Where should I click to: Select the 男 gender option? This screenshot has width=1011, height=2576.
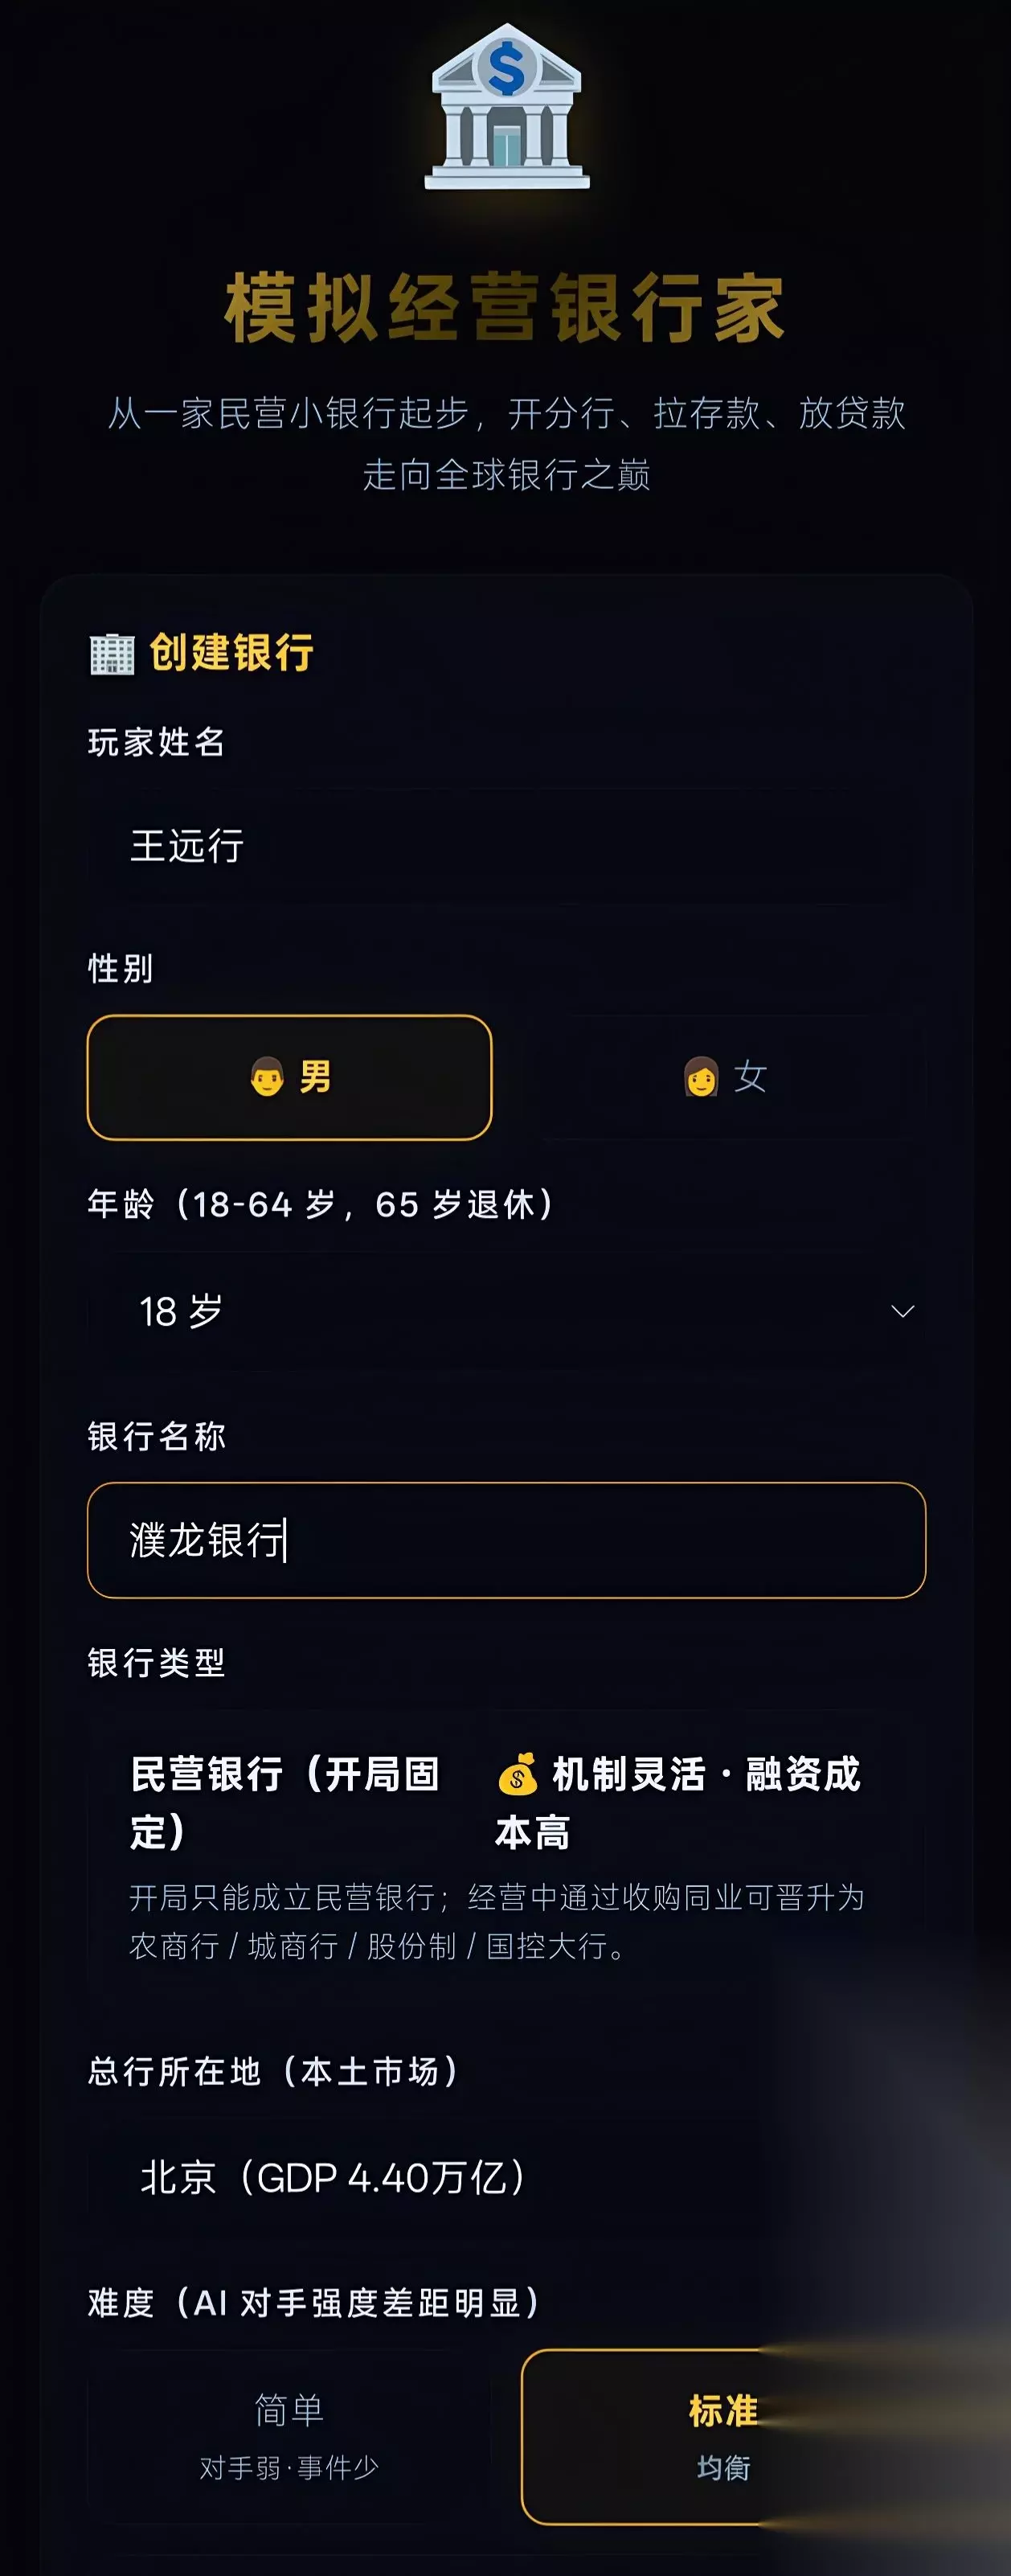[x=290, y=1077]
